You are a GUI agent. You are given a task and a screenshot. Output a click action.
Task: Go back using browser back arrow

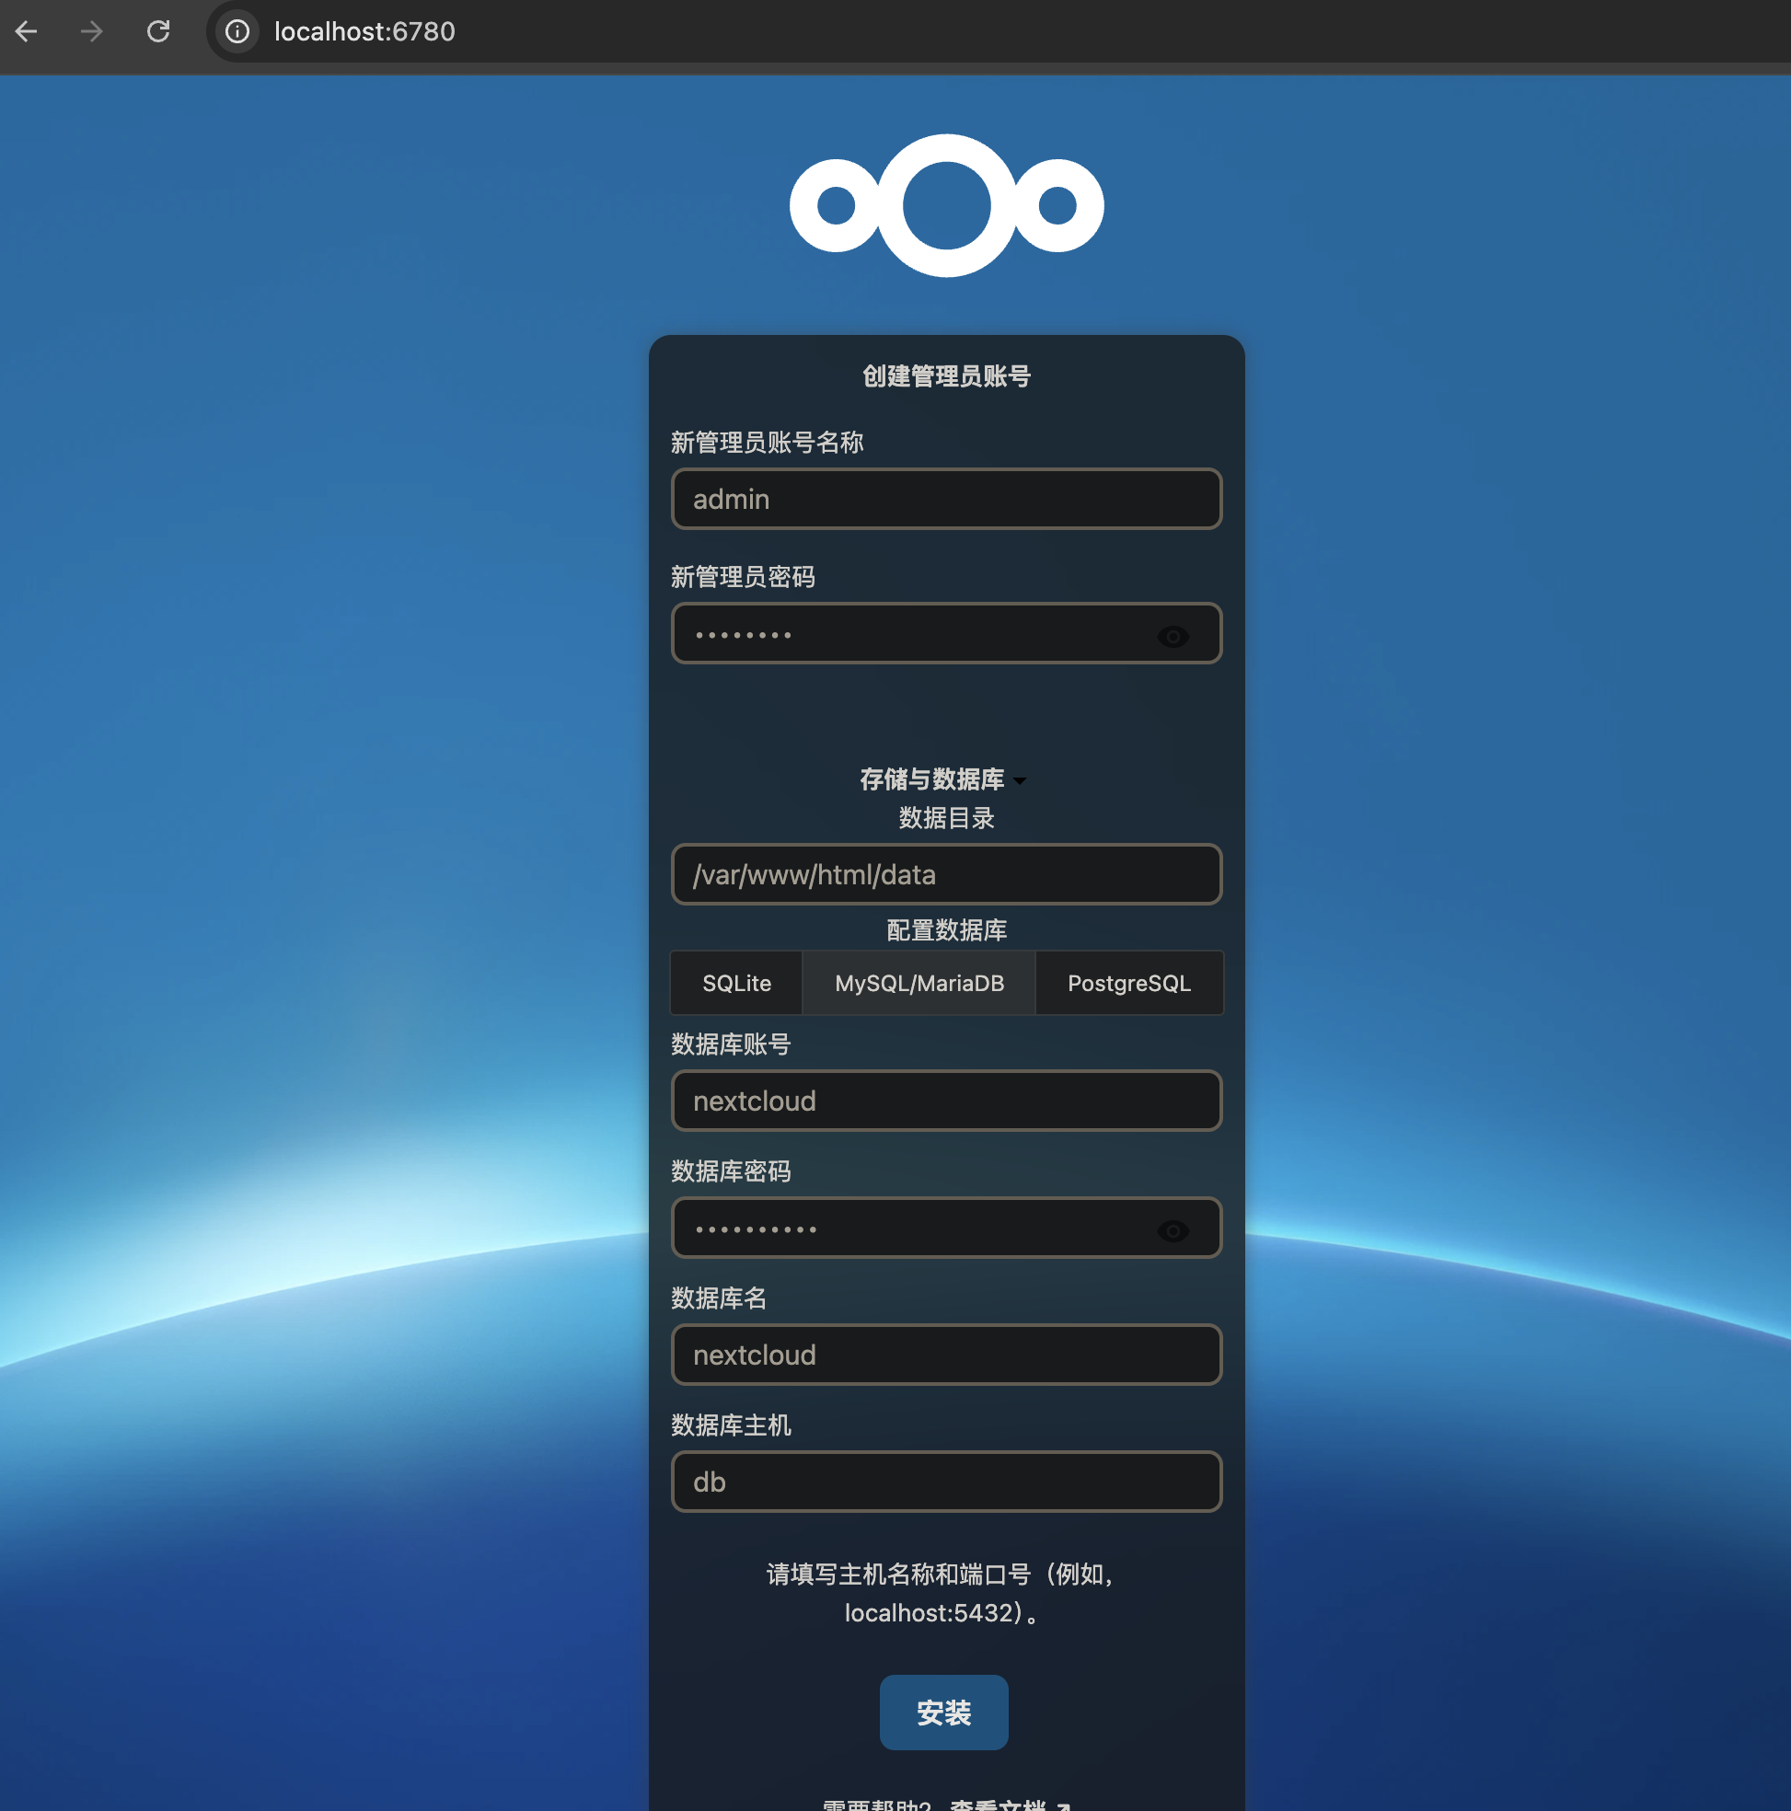27,32
